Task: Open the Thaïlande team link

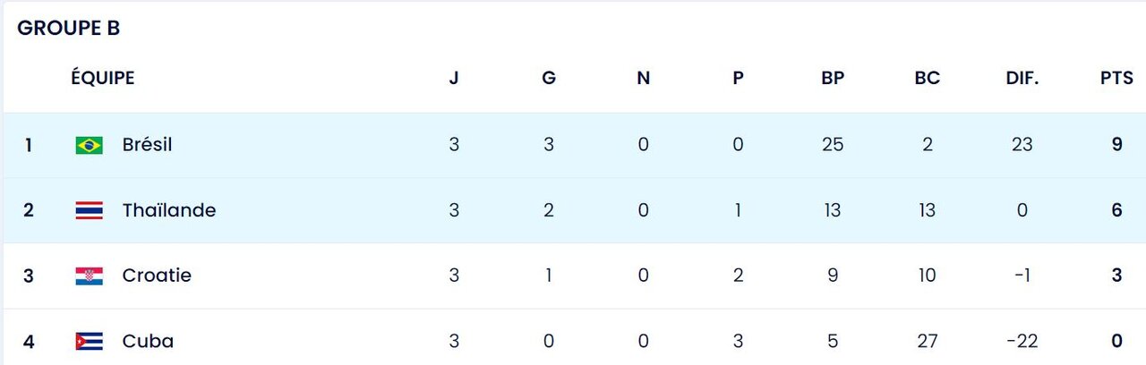Action: tap(169, 210)
